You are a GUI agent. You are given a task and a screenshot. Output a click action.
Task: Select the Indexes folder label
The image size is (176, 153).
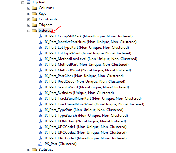[x=45, y=31]
